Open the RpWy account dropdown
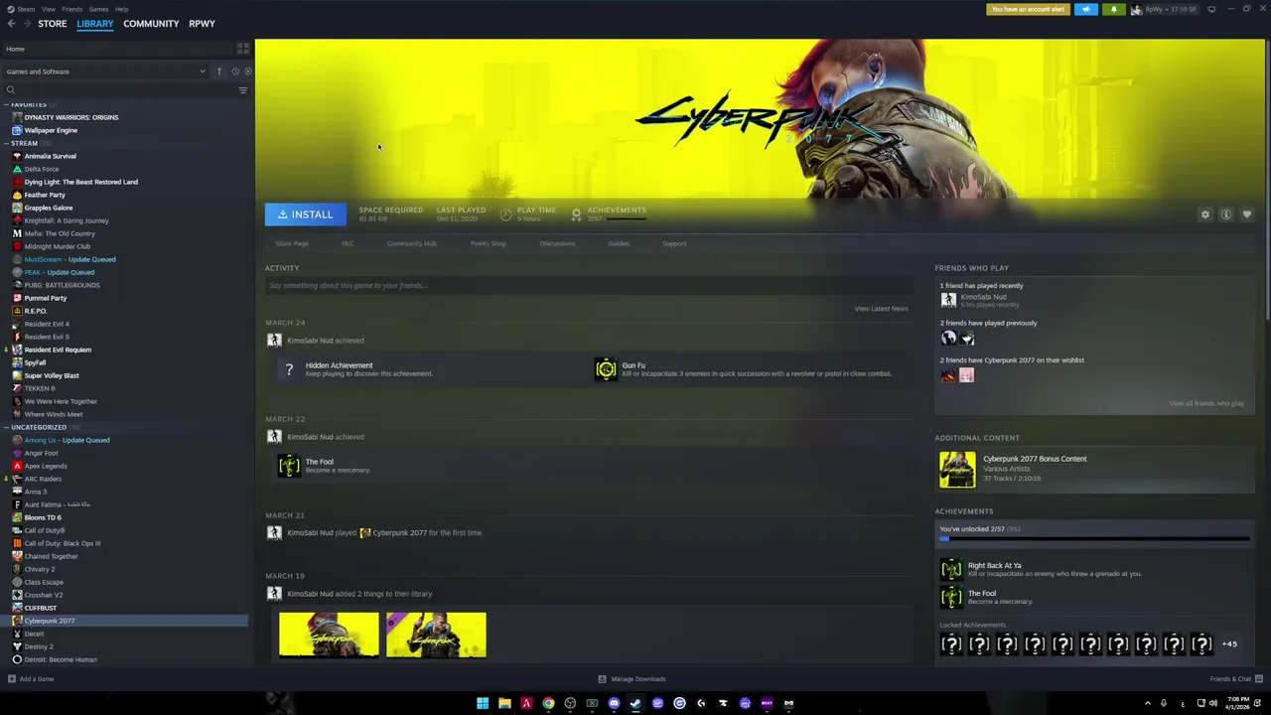 click(x=1164, y=9)
